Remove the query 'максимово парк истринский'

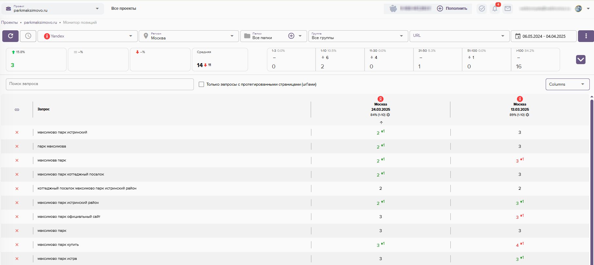(x=17, y=132)
